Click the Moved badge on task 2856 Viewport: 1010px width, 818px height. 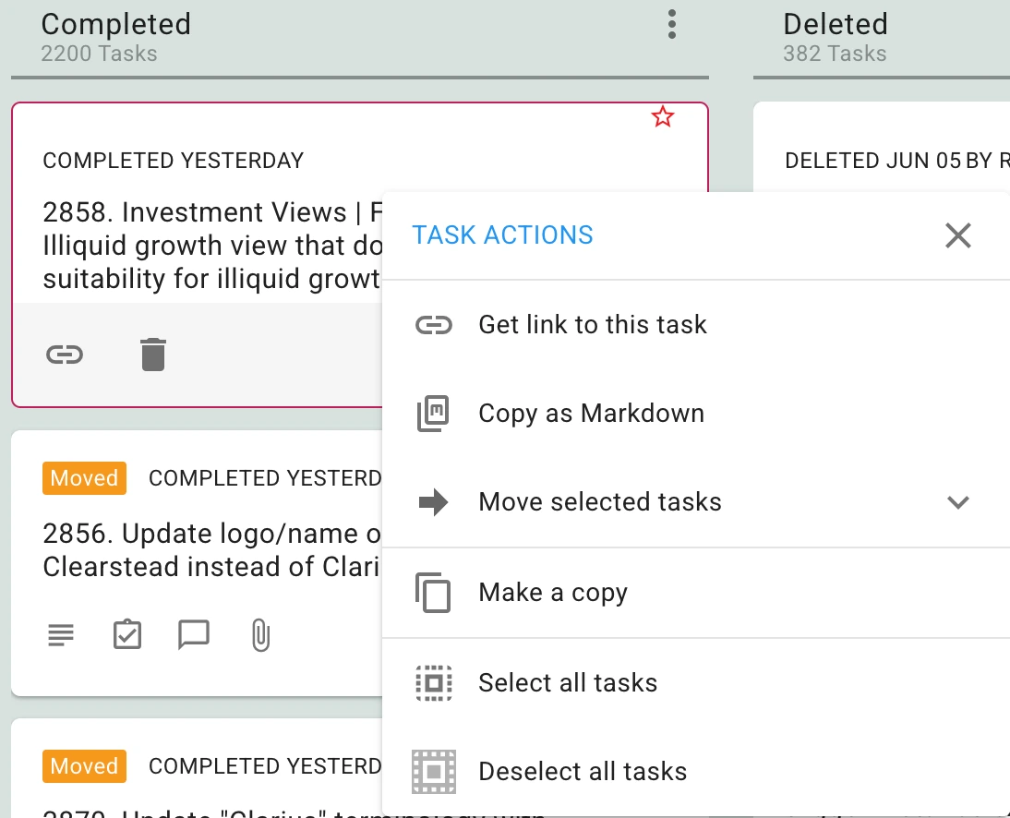point(84,478)
